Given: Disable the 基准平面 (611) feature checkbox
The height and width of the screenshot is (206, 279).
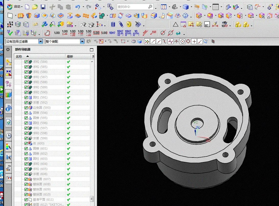Looking at the screenshot, I should pyautogui.click(x=26, y=200).
